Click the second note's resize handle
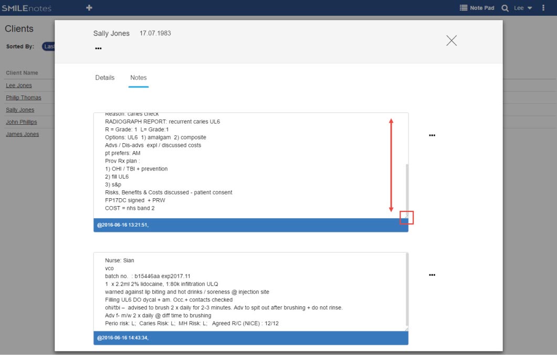This screenshot has width=557, height=355. coord(406,329)
